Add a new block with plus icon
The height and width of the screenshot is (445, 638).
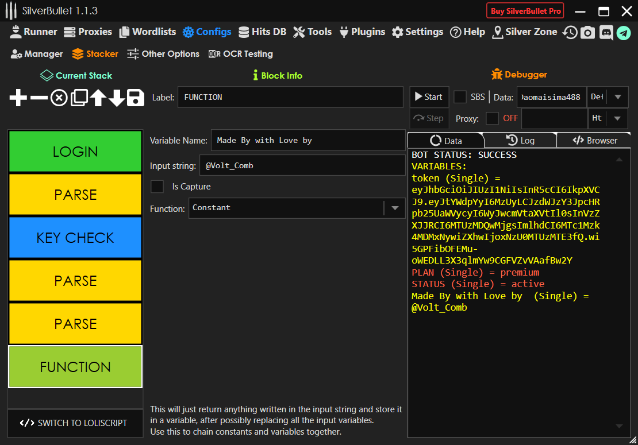pos(18,98)
